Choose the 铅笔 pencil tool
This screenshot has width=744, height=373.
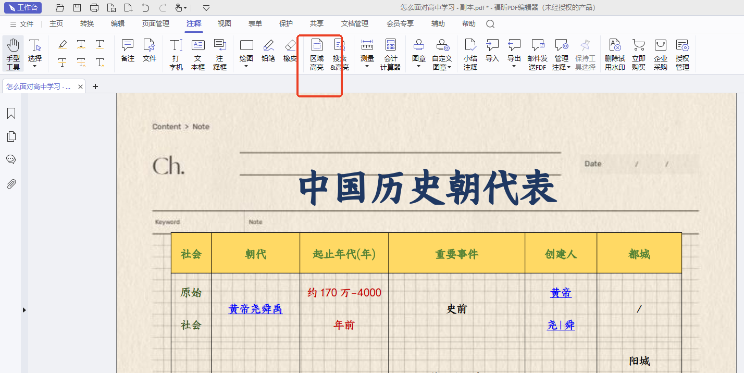tap(268, 51)
